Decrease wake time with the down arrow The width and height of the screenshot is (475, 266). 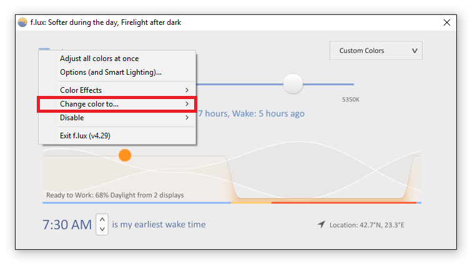click(x=102, y=229)
